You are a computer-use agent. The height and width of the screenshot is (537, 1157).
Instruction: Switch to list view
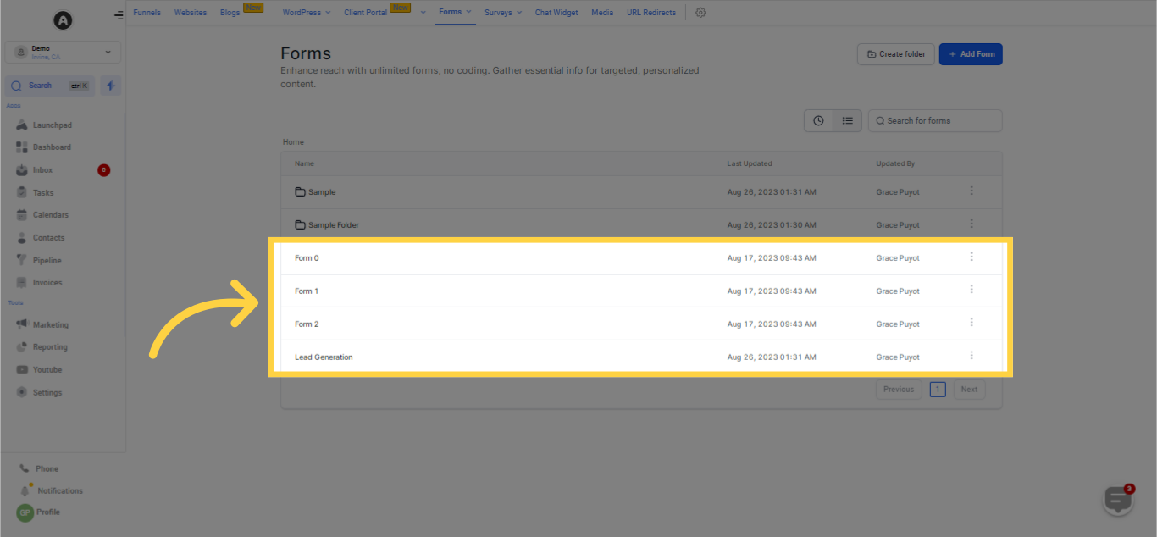847,120
